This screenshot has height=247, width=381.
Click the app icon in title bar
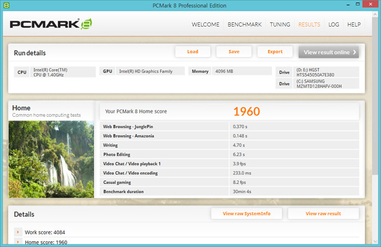(x=6, y=5)
